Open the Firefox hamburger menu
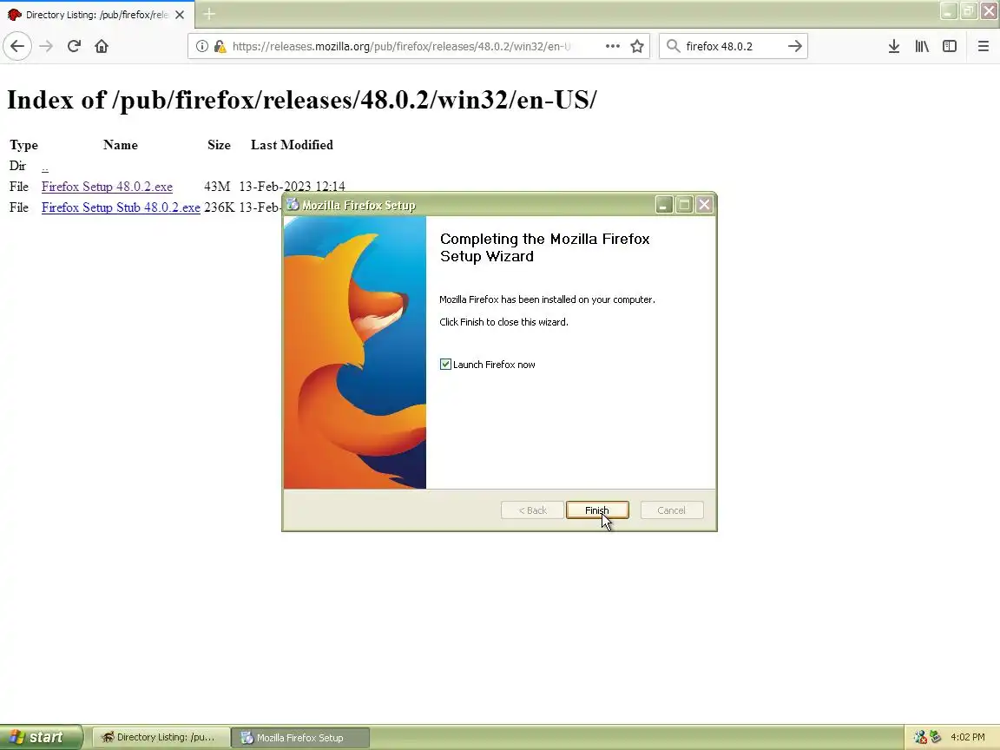This screenshot has height=750, width=1000. point(983,46)
